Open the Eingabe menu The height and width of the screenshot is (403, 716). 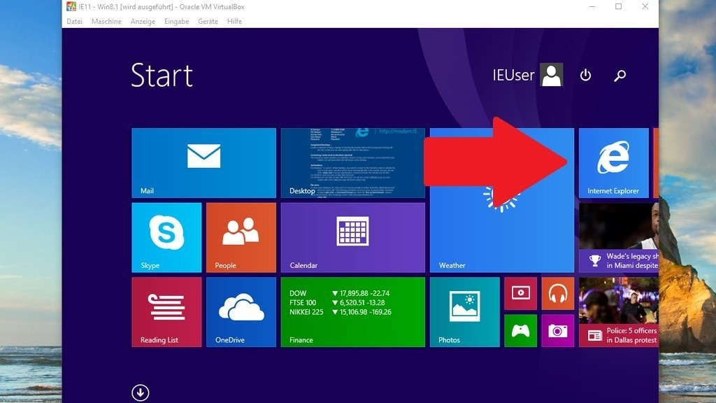click(x=177, y=22)
